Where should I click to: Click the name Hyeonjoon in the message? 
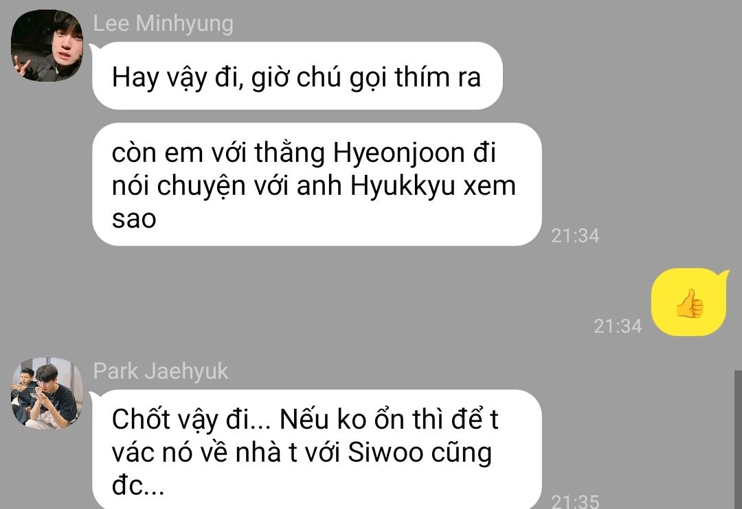pos(399,153)
